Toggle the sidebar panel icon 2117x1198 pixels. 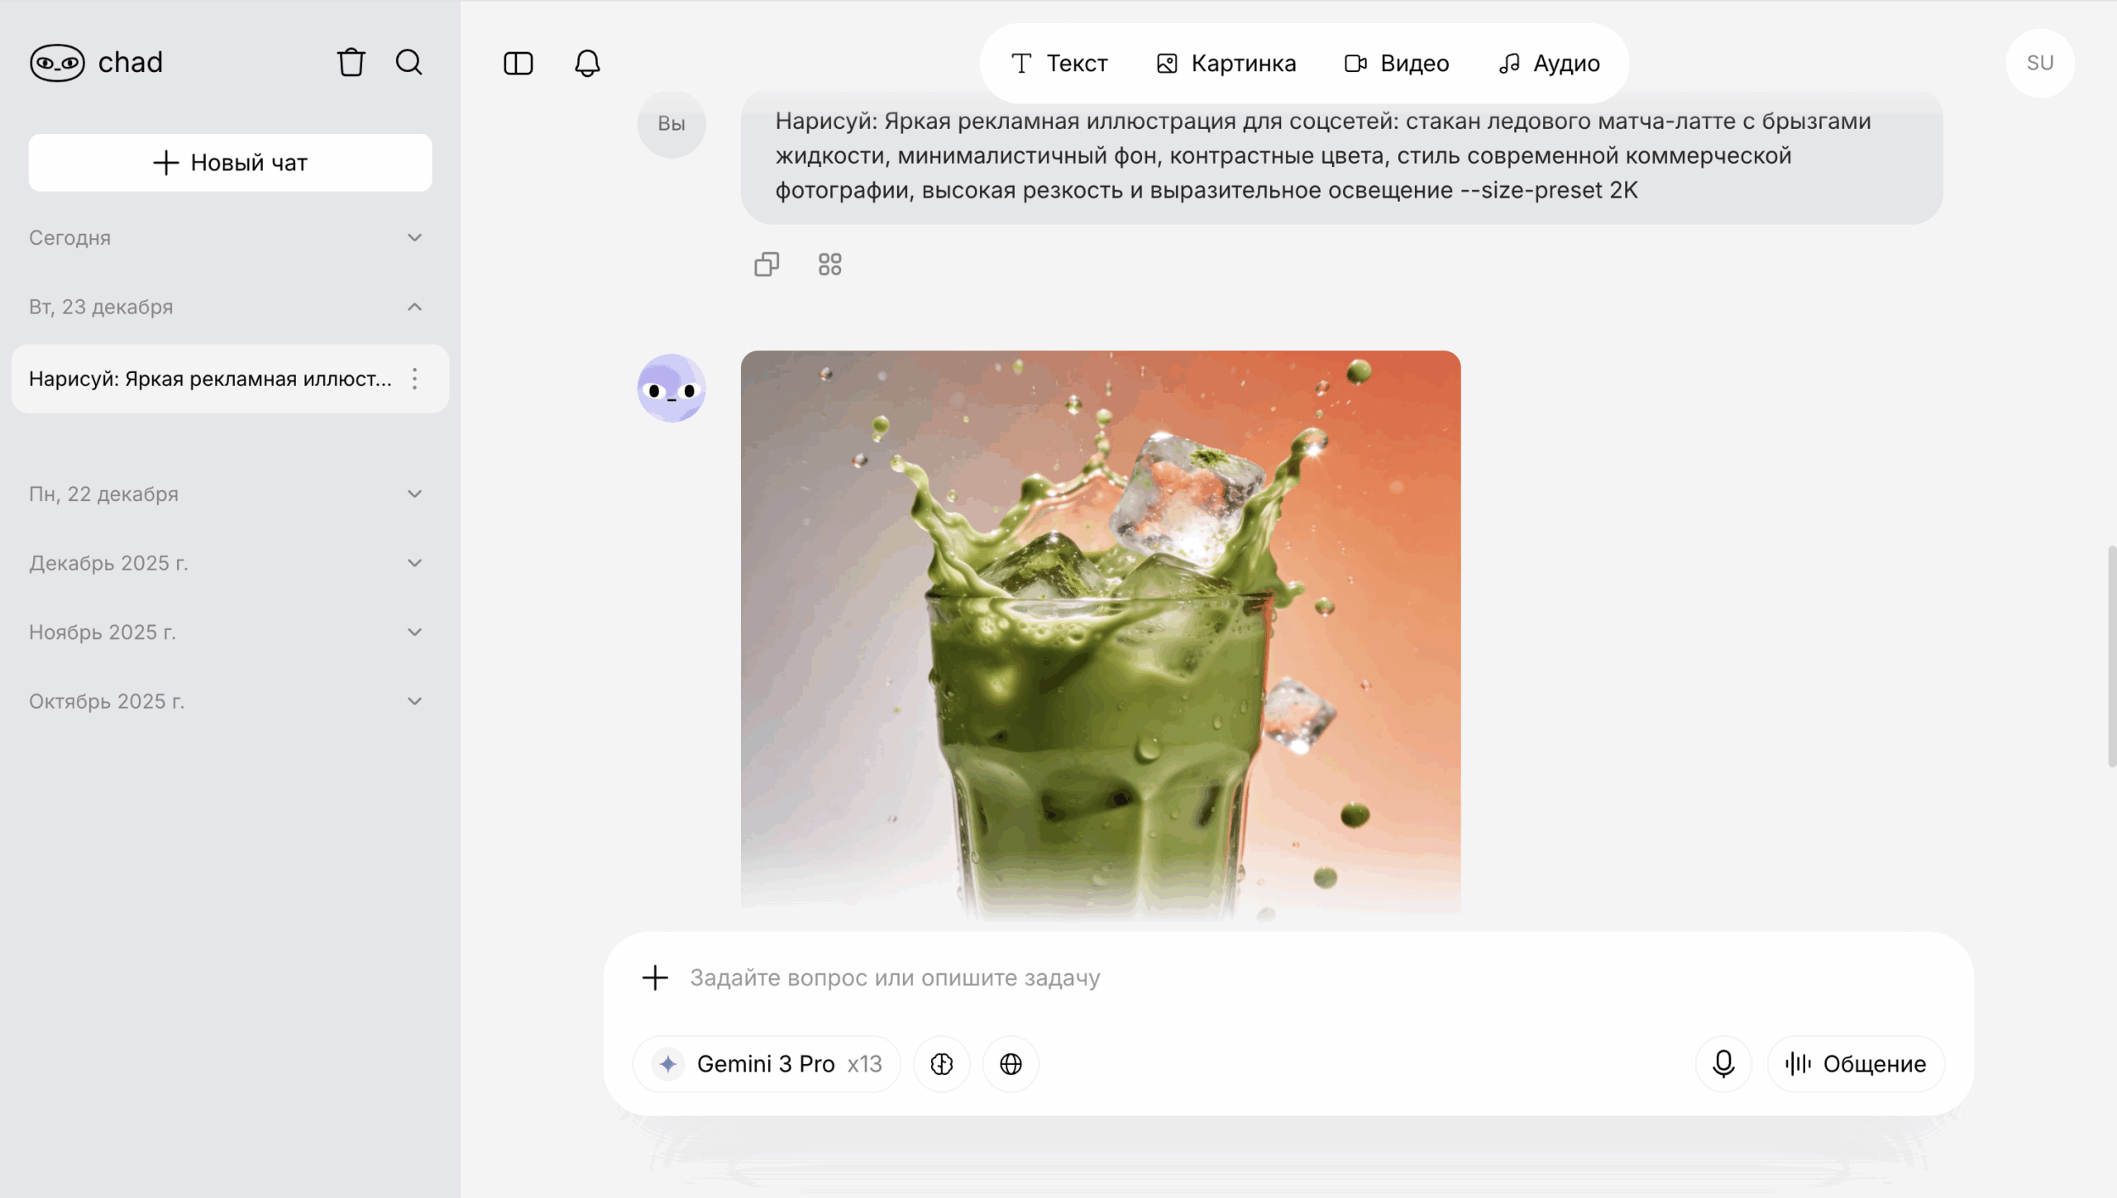pyautogui.click(x=518, y=64)
